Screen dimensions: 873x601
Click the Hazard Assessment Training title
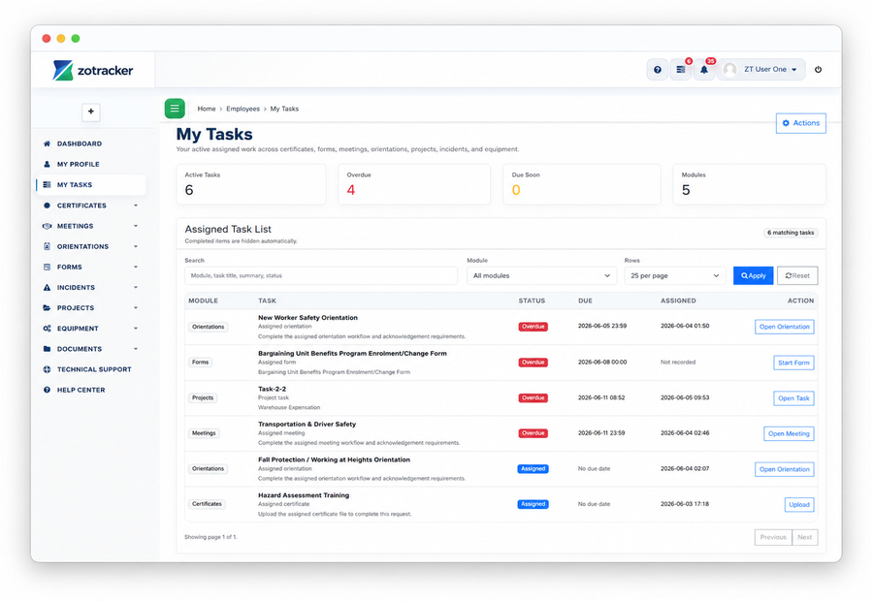304,495
